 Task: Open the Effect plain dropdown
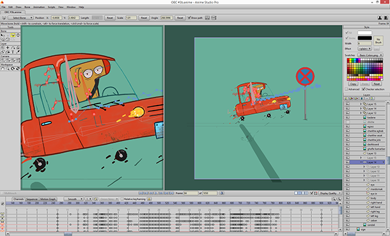tap(364, 49)
